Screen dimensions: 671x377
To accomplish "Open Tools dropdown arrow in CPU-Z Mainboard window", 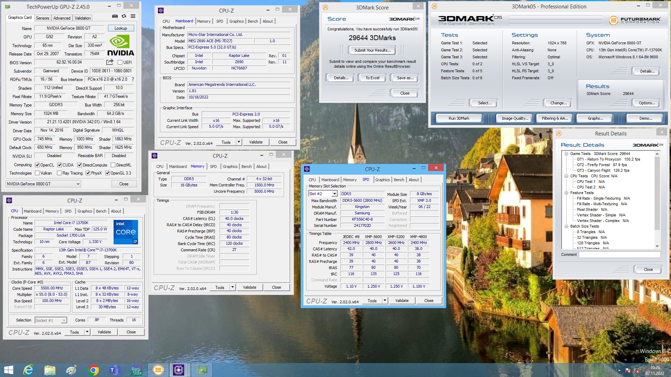I will pyautogui.click(x=239, y=142).
